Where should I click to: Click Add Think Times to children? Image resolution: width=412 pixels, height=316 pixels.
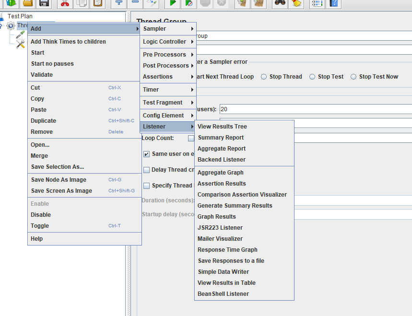84,42
